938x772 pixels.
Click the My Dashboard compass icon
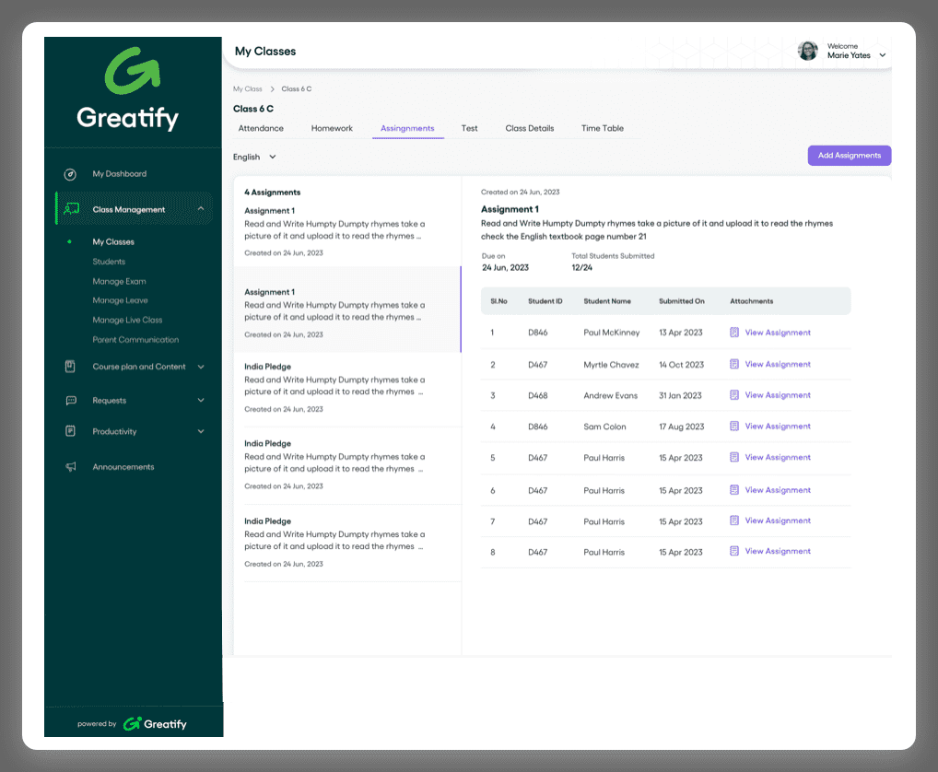pyautogui.click(x=70, y=174)
